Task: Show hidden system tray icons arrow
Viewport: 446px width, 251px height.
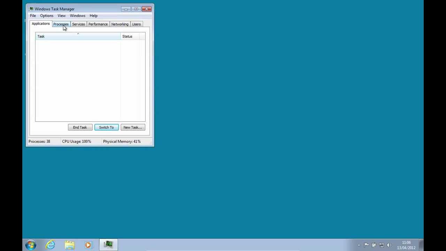Action: tap(359, 245)
